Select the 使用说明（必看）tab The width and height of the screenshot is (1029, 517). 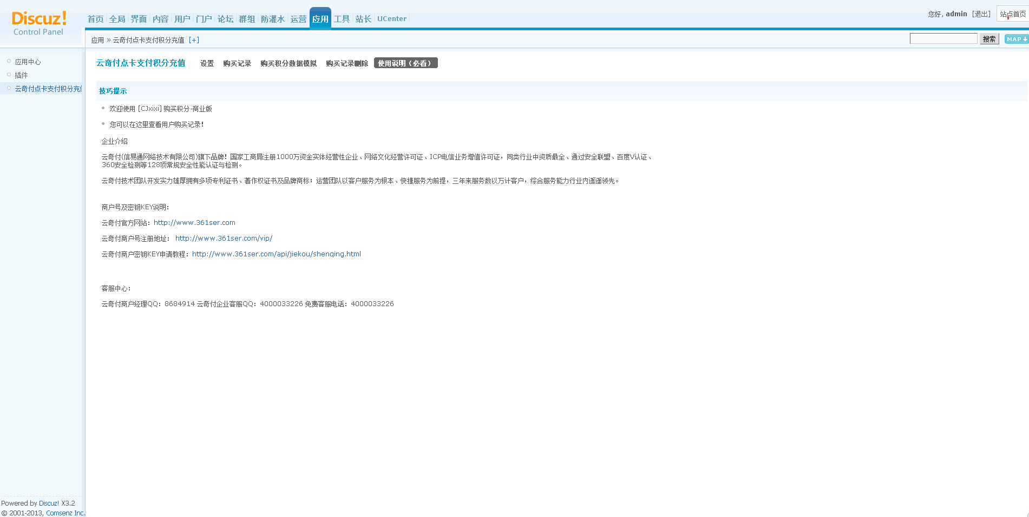406,63
